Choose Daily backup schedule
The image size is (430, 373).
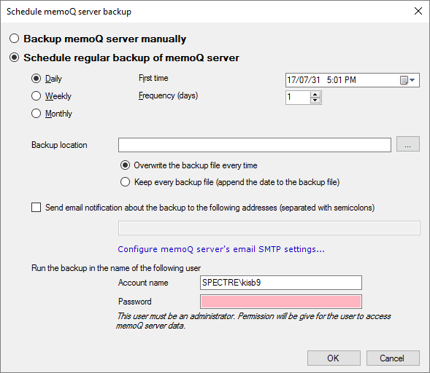[x=36, y=79]
